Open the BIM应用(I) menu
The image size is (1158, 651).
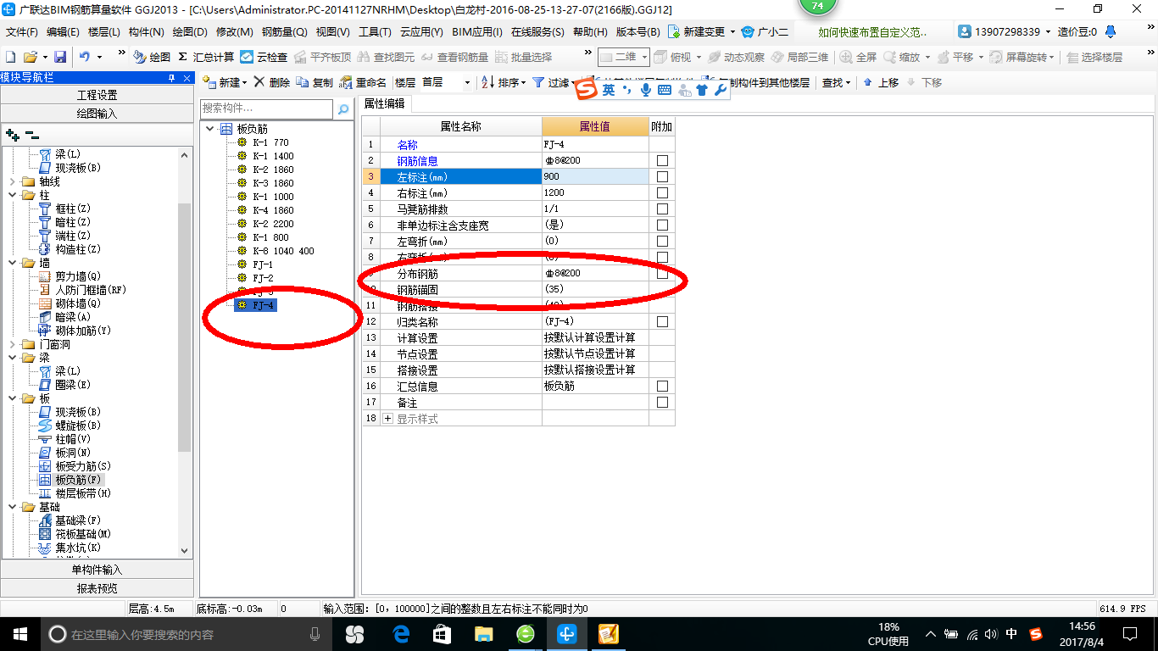[x=477, y=31]
